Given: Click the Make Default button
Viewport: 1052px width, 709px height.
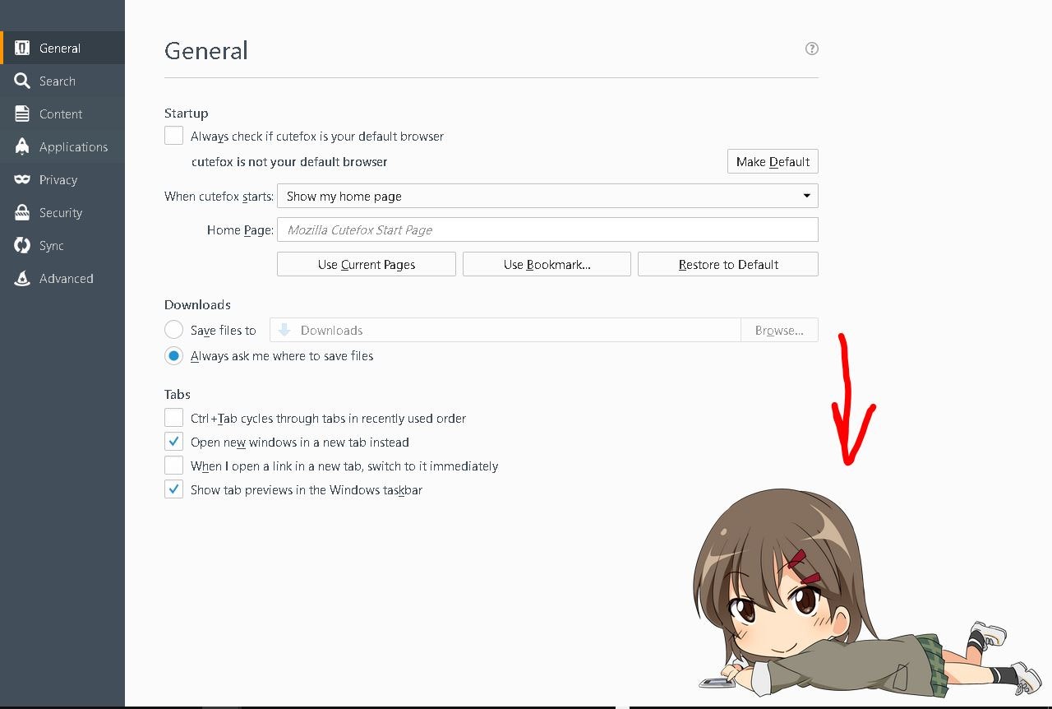Looking at the screenshot, I should (773, 161).
